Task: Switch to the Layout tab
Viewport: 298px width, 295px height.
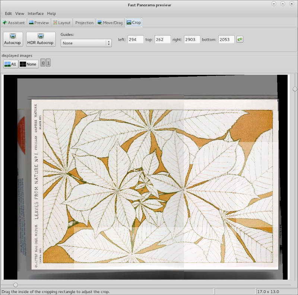Action: tap(62, 23)
